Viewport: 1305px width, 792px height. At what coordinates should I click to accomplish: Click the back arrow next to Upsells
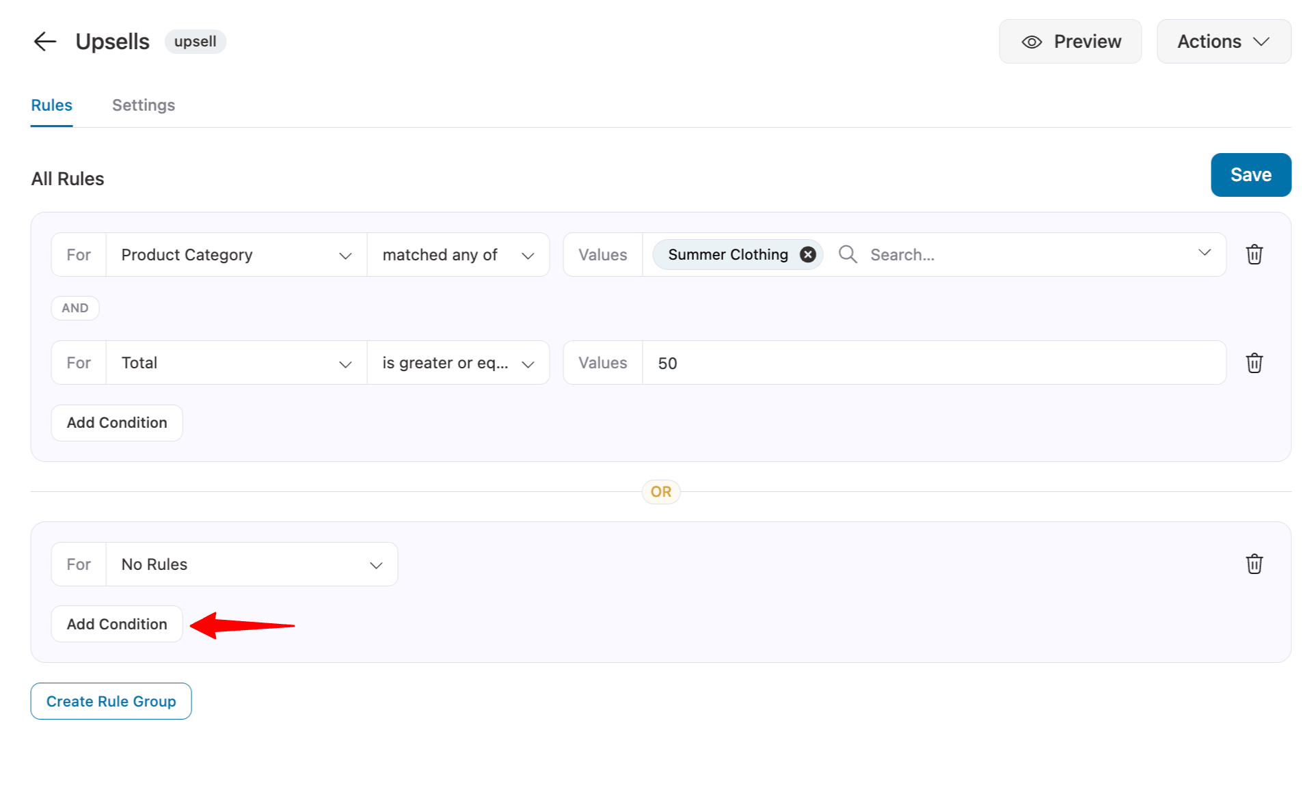coord(44,42)
